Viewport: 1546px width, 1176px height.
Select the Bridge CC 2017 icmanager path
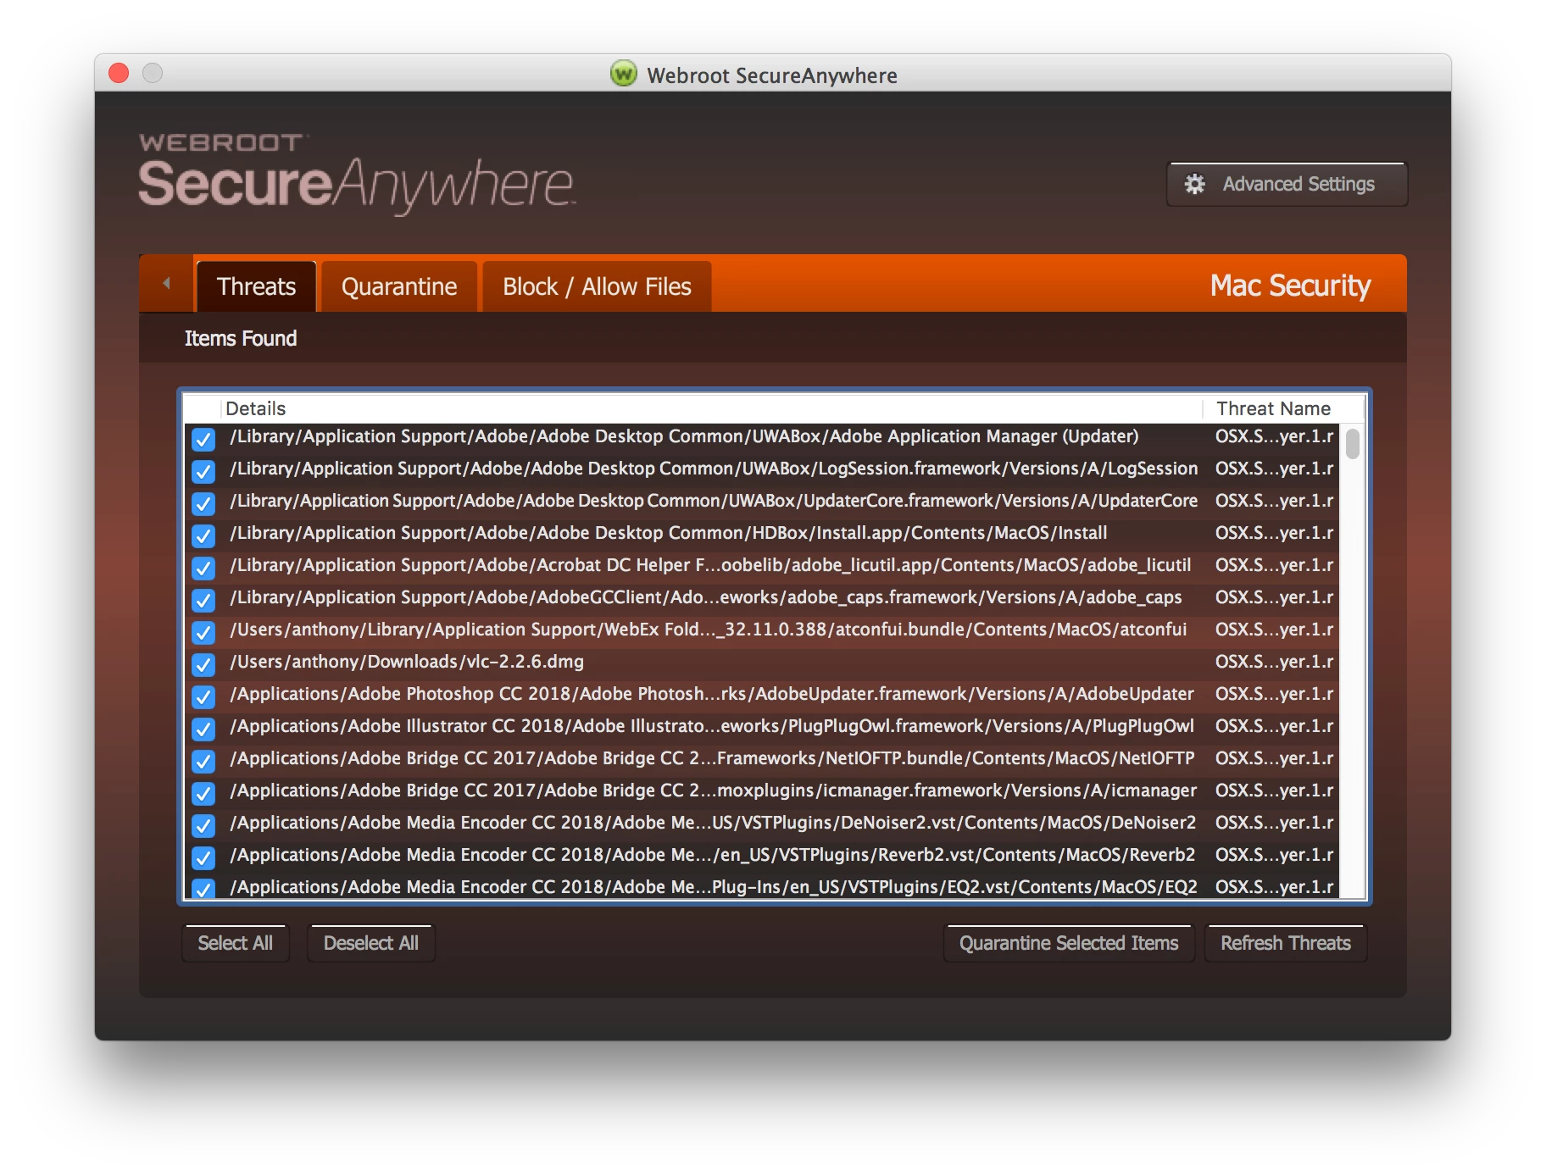click(x=714, y=790)
